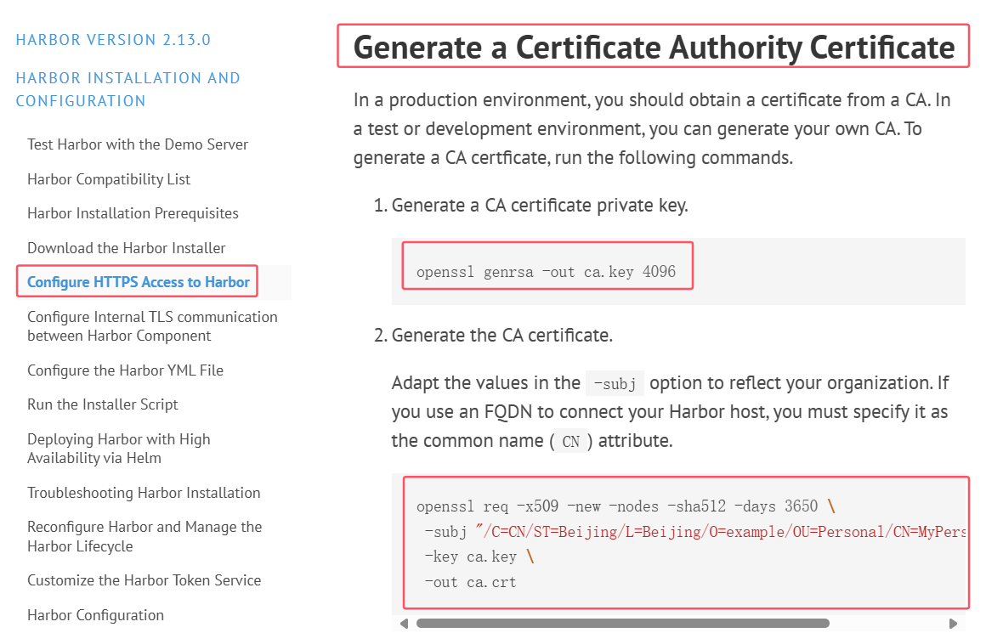Open Troubleshooting Harbor Installation page
The height and width of the screenshot is (633, 986).
144,493
